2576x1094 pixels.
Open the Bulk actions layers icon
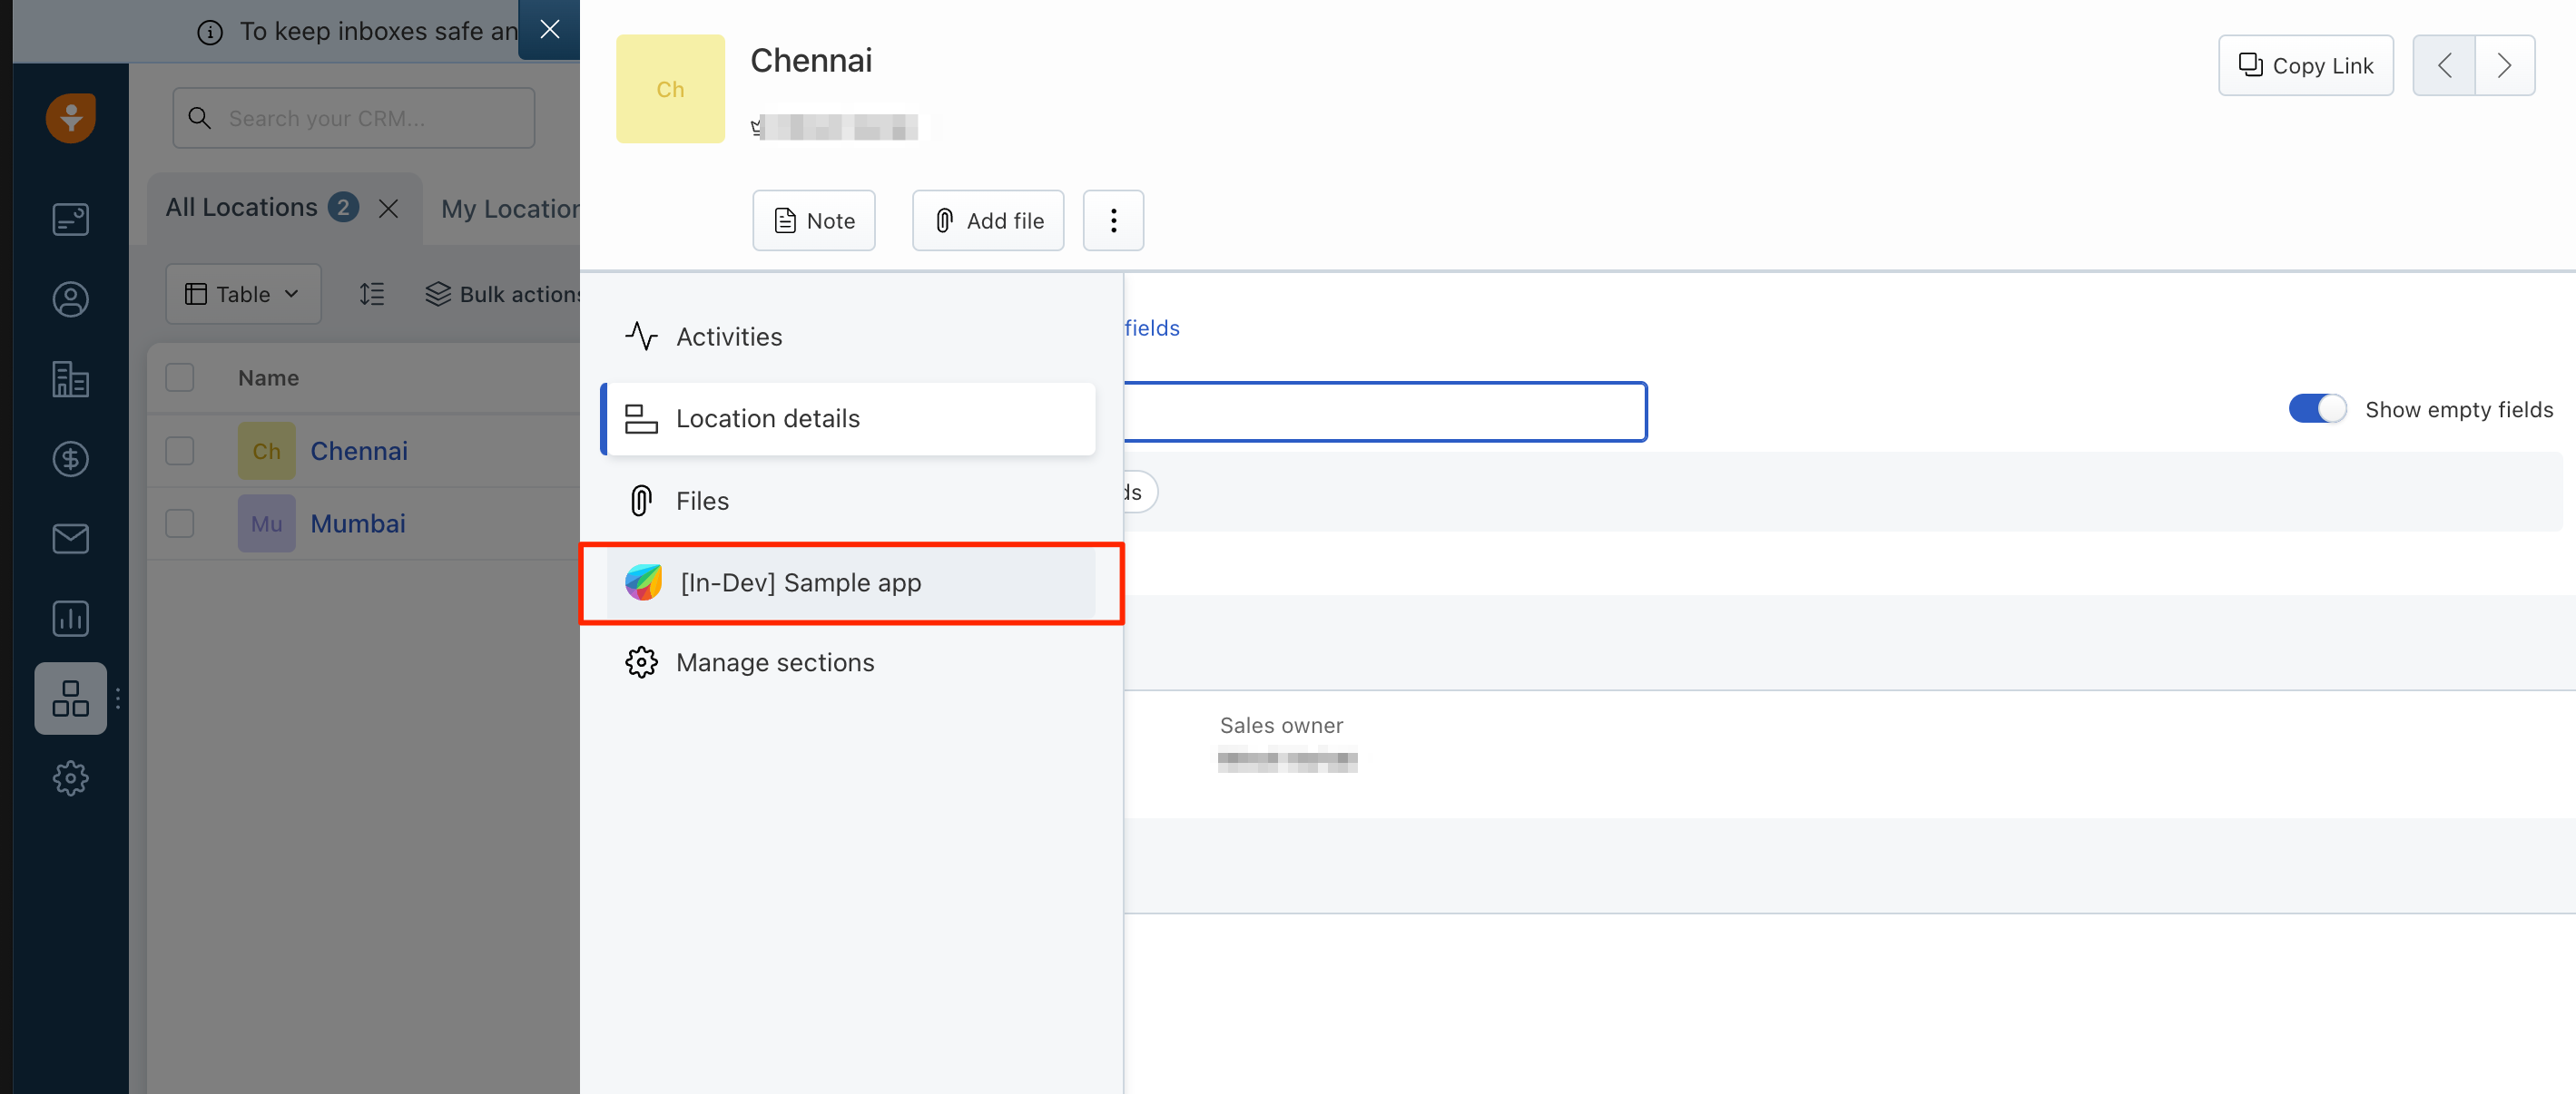pos(438,293)
